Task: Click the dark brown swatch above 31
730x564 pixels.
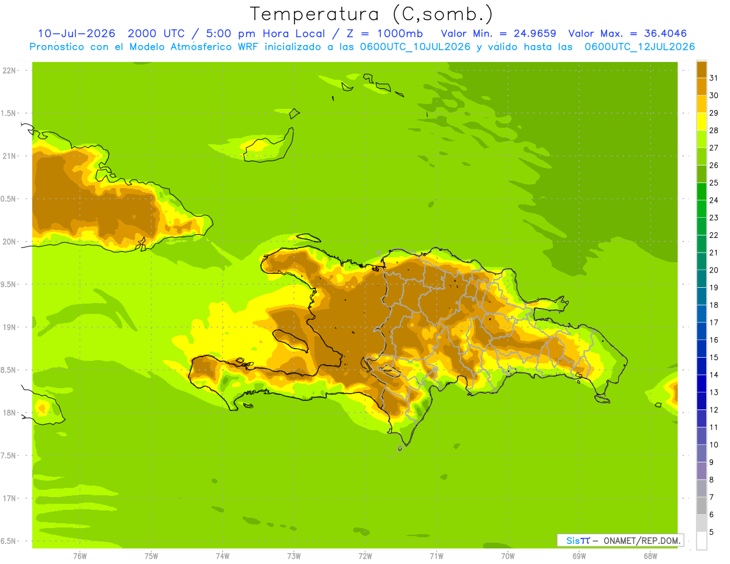Action: point(701,69)
